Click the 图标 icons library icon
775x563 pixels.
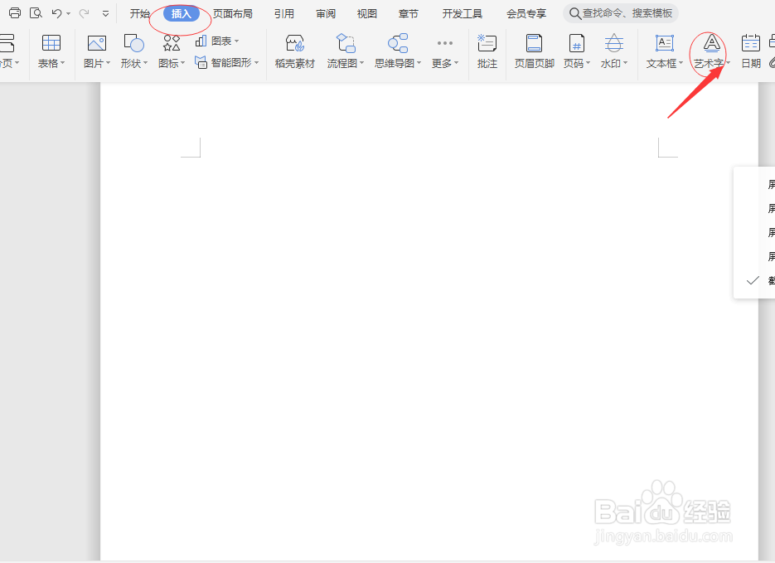click(172, 43)
